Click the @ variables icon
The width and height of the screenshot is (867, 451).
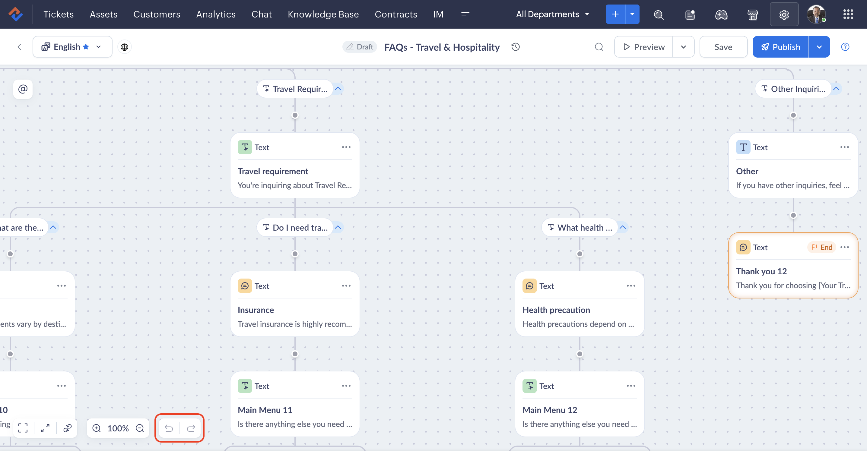pos(23,89)
